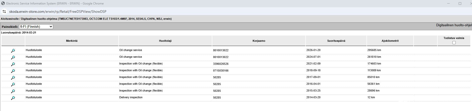View details of 2015-03-25 inspection entry

point(13,91)
